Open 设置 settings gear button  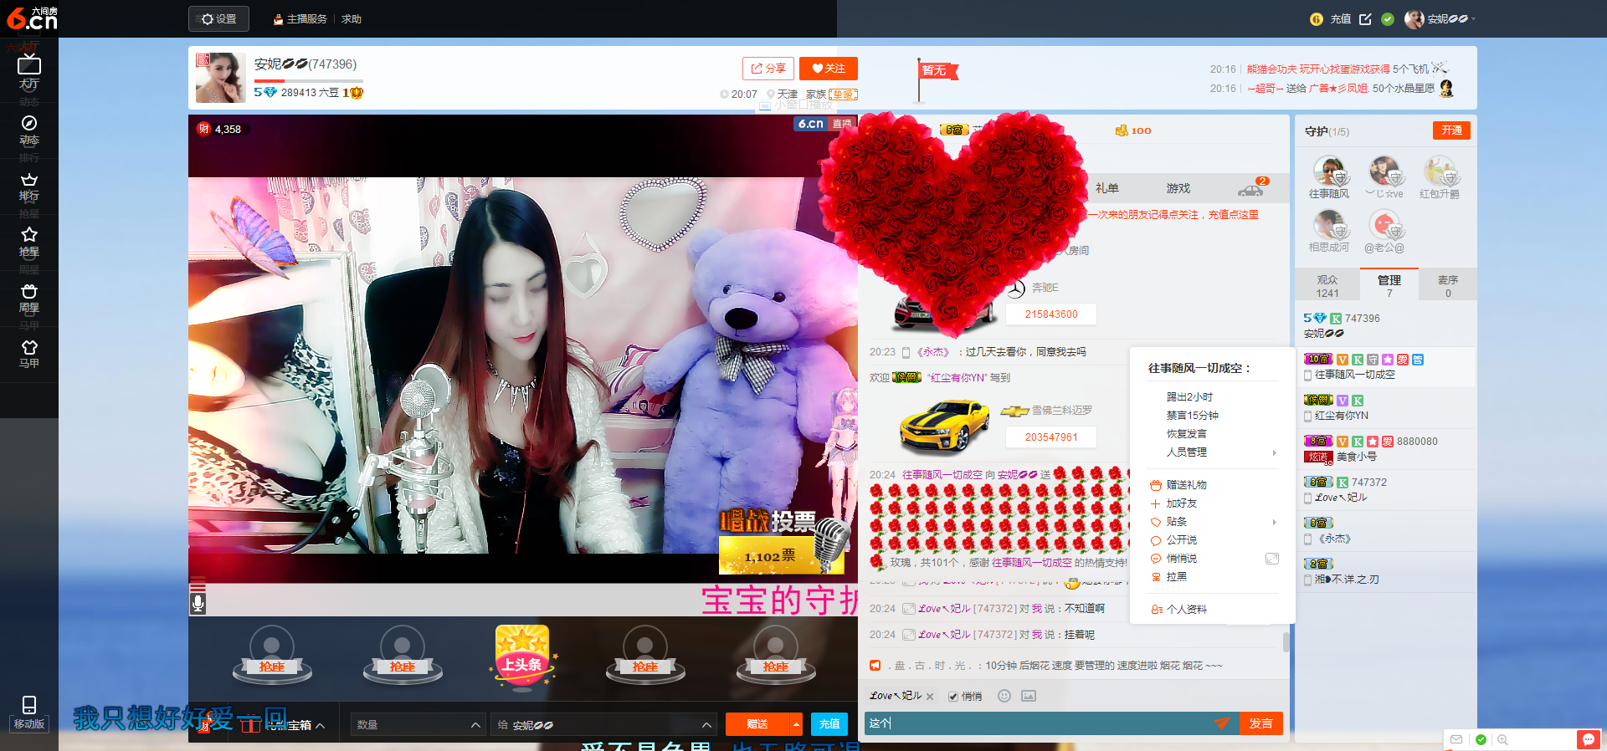tap(218, 18)
